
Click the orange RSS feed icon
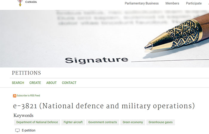coord(15,96)
